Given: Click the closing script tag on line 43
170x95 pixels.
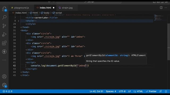Looking at the screenshot, I should pos(31,69).
